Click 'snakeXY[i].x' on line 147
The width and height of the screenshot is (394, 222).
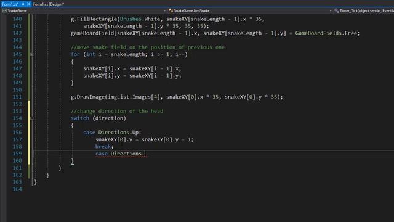point(102,68)
